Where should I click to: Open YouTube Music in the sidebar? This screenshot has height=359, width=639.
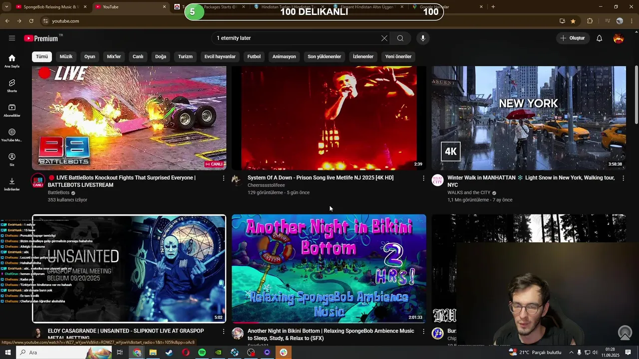coord(12,135)
